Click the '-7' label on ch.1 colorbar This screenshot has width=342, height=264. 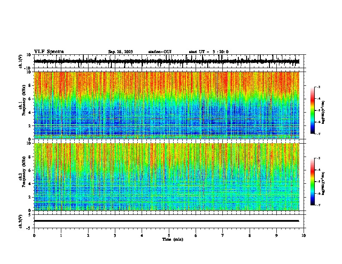click(318, 134)
